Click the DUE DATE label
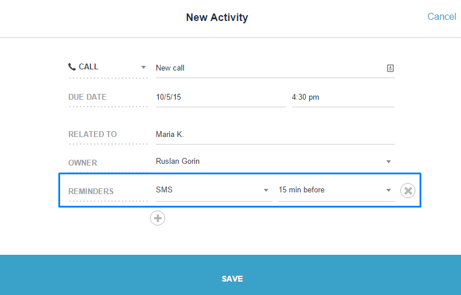 coord(88,97)
